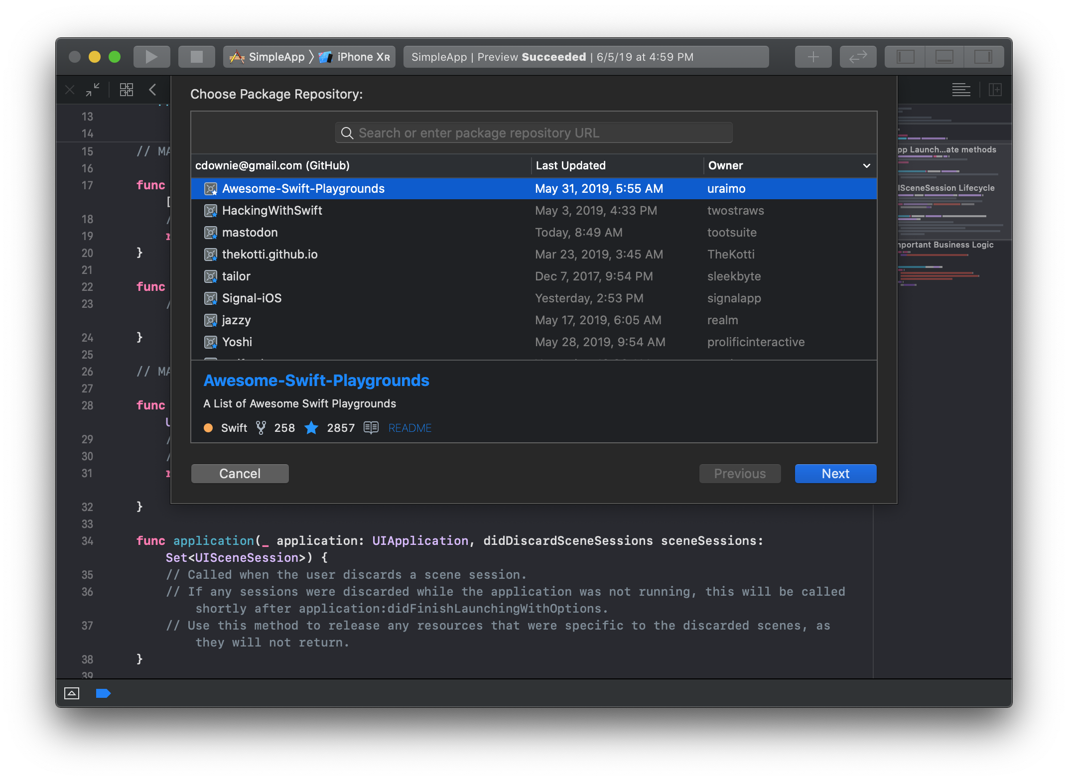1068x781 pixels.
Task: Sort by Last Updated column
Action: click(617, 166)
